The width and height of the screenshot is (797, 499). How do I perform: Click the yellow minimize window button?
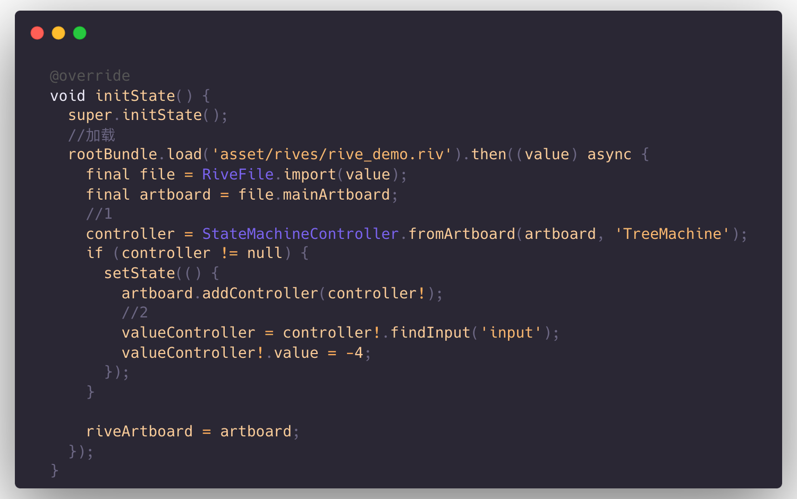58,33
